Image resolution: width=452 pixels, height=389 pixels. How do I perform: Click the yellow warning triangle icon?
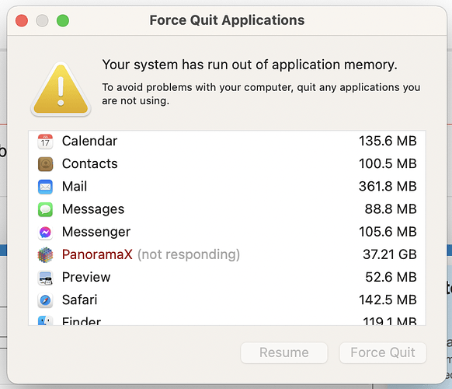click(61, 89)
